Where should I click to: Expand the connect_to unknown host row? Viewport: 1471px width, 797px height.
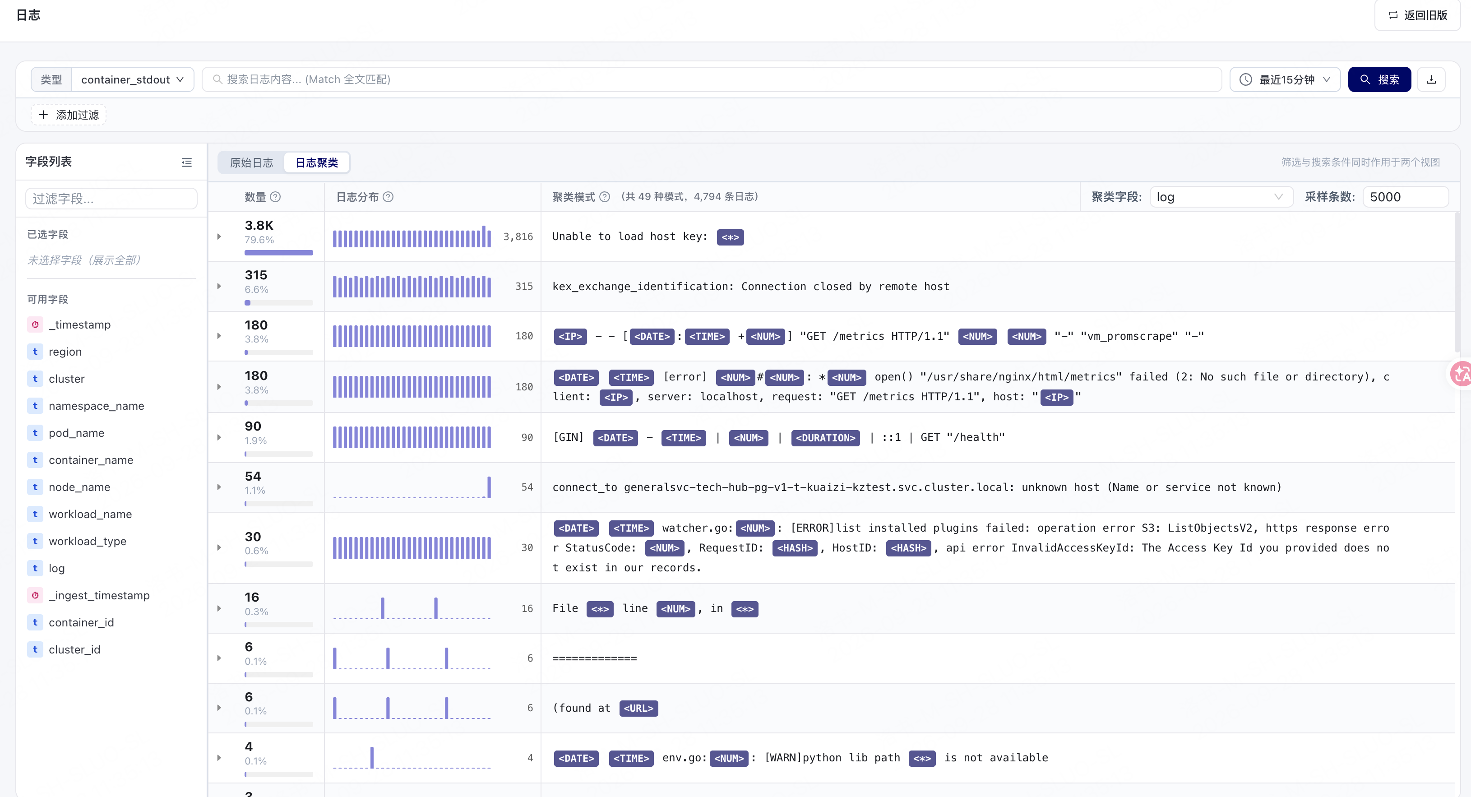tap(219, 487)
